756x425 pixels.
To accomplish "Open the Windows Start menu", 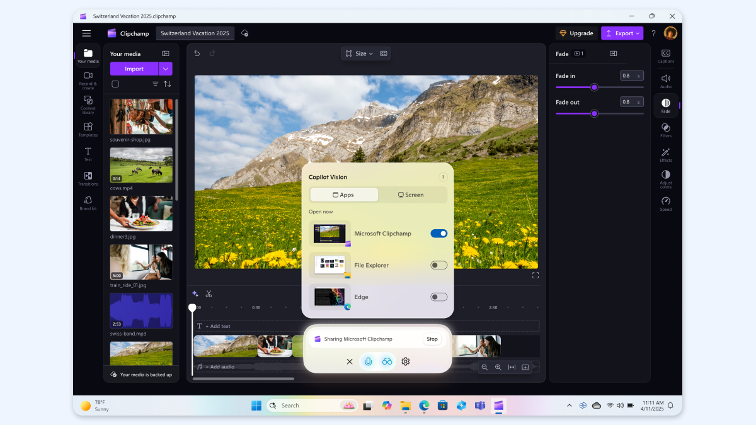I will tap(256, 405).
